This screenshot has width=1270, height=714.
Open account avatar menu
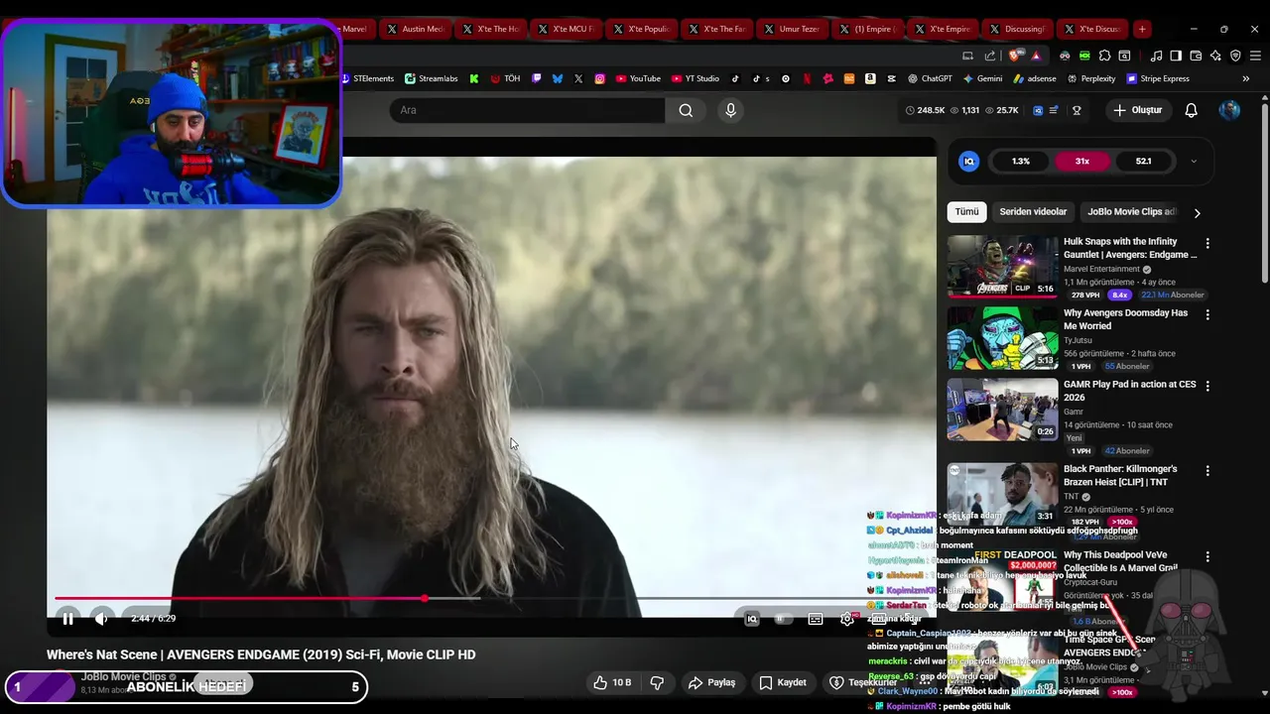click(x=1229, y=110)
